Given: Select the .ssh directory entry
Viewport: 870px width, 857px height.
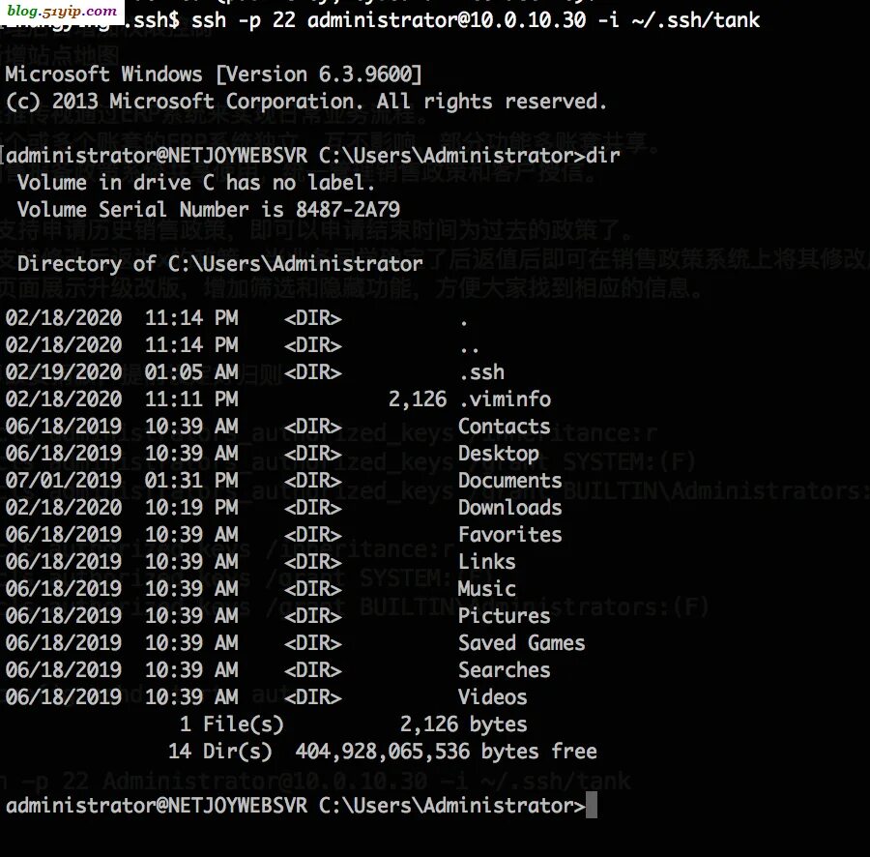Looking at the screenshot, I should [483, 371].
